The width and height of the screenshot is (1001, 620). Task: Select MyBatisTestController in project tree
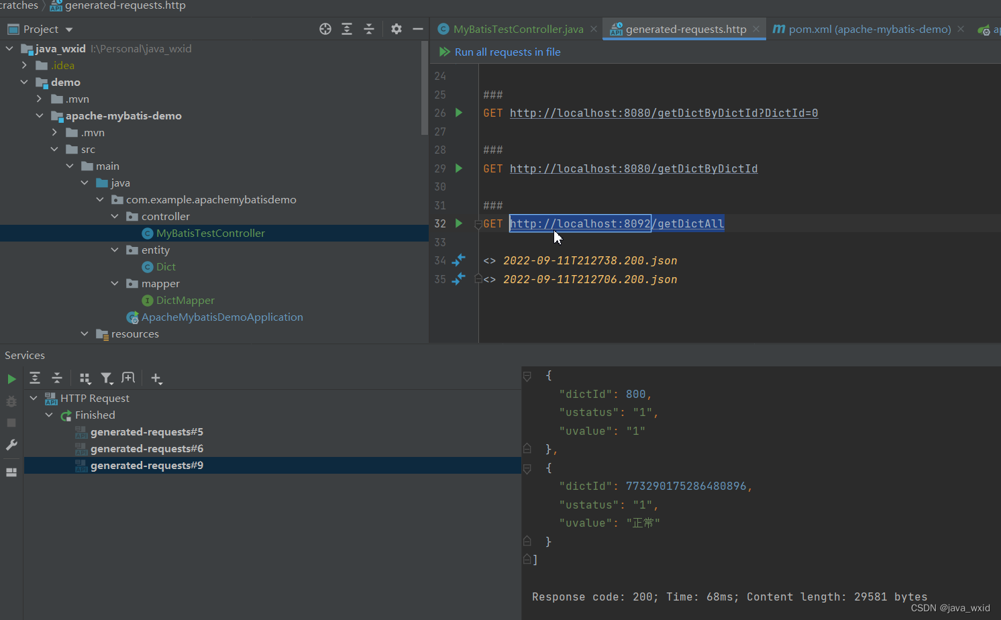point(211,233)
